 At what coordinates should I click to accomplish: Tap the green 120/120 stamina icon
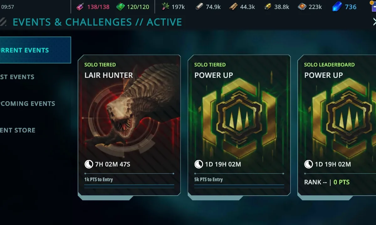click(121, 7)
